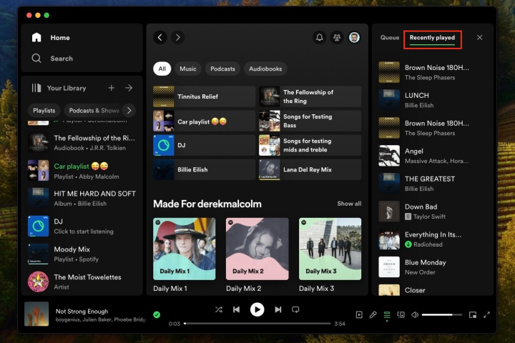Switch to the Recently played tab
The width and height of the screenshot is (515, 343).
pyautogui.click(x=432, y=38)
